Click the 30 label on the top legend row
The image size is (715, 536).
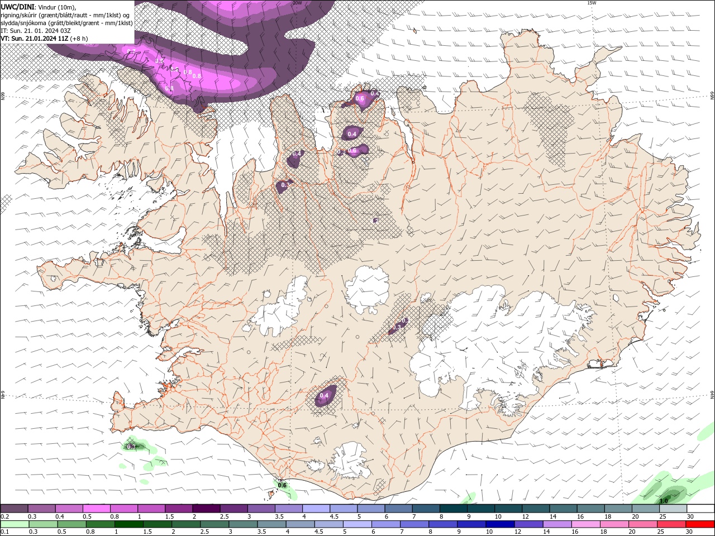point(690,516)
